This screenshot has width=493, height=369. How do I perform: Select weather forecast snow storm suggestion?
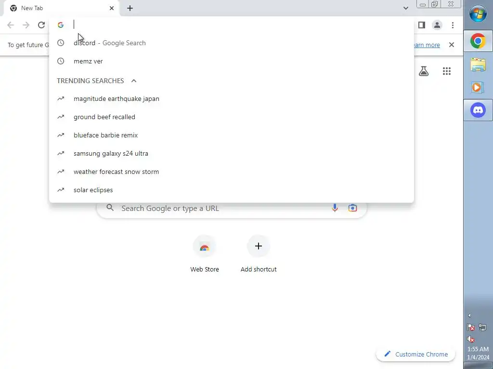click(x=232, y=172)
